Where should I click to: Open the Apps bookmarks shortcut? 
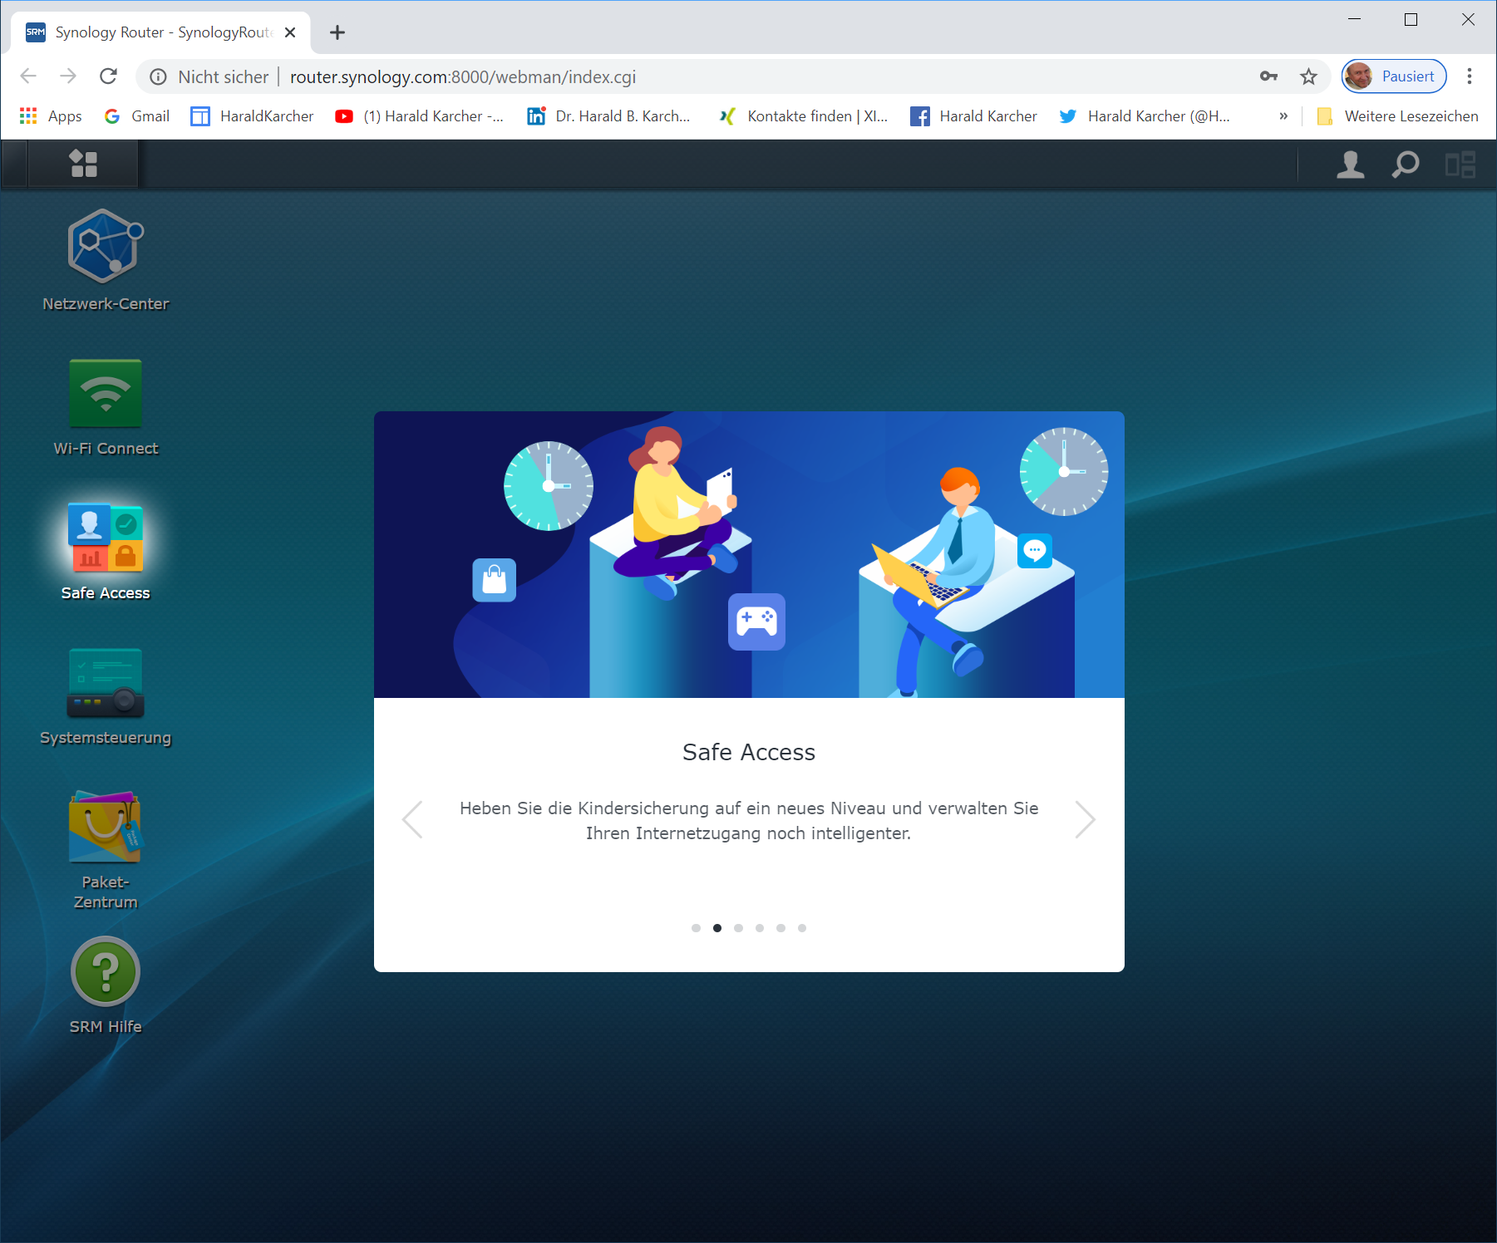tap(51, 116)
